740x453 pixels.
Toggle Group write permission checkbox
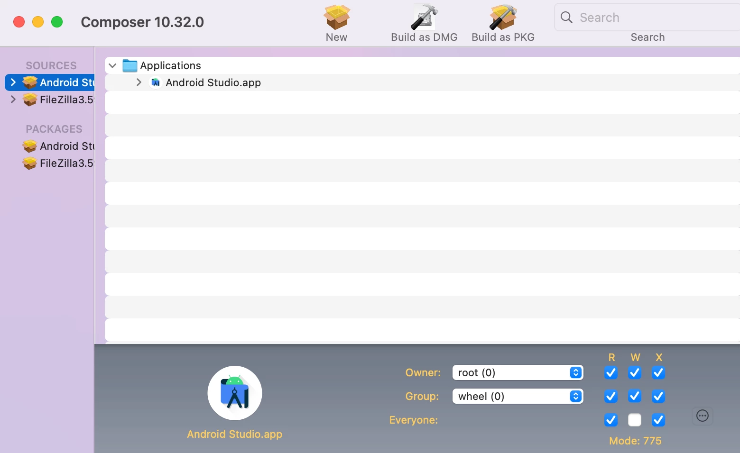pos(635,396)
